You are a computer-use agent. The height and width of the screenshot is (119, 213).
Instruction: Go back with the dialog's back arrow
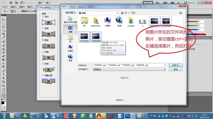point(122,13)
